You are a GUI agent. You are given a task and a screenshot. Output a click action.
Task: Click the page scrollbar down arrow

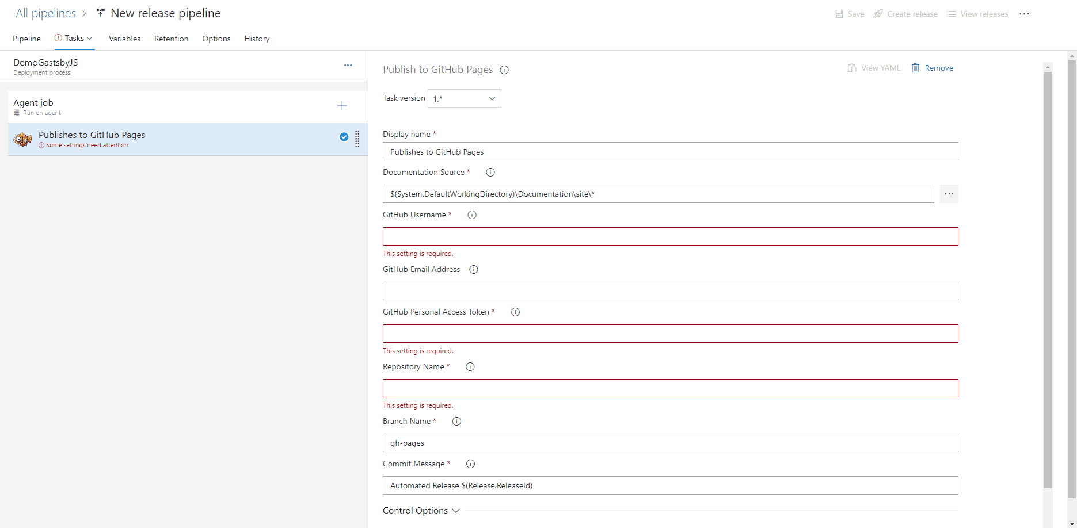click(x=1072, y=523)
